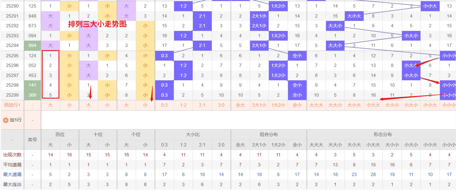Click the 组合分布 column group header

[269, 135]
